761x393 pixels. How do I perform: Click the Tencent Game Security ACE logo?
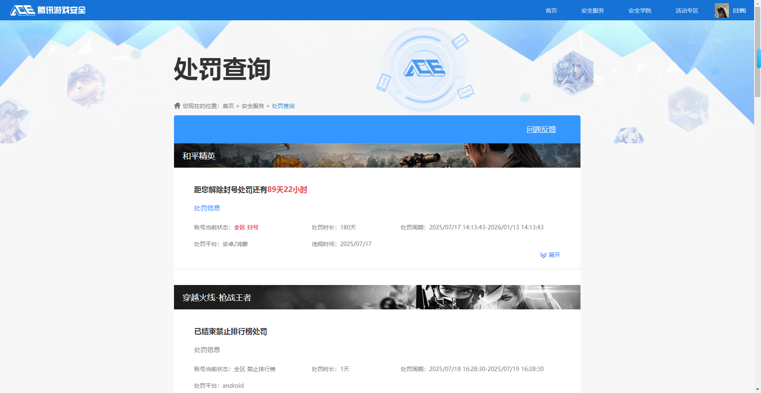(48, 10)
